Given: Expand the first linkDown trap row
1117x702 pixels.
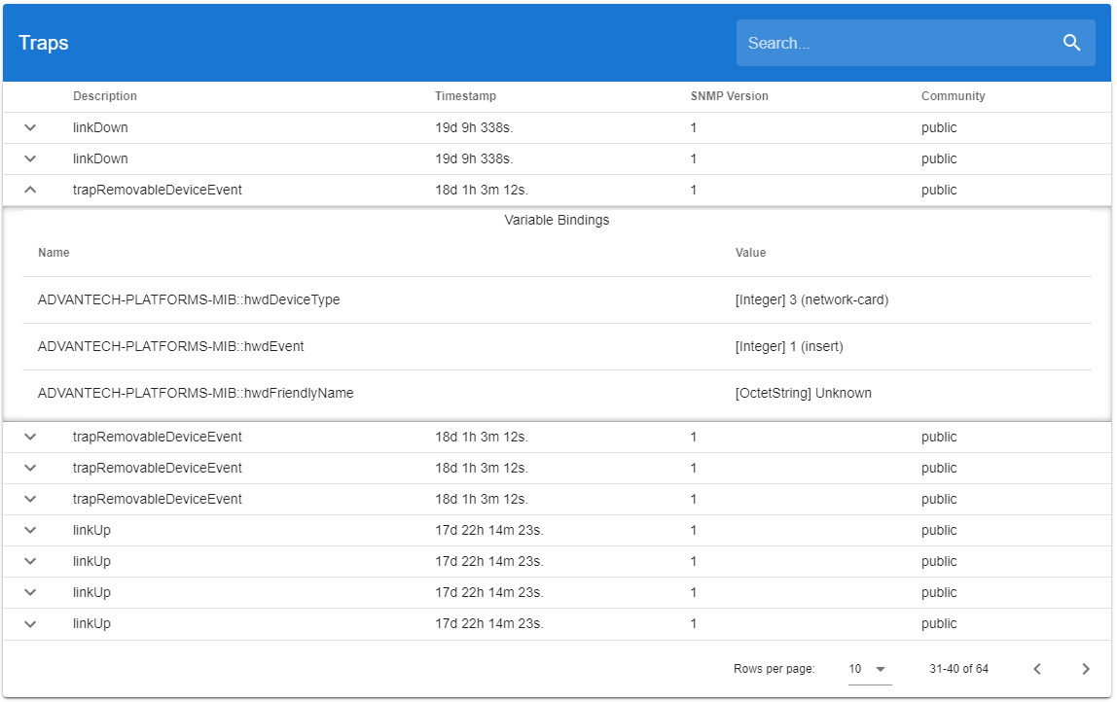Looking at the screenshot, I should click(30, 127).
